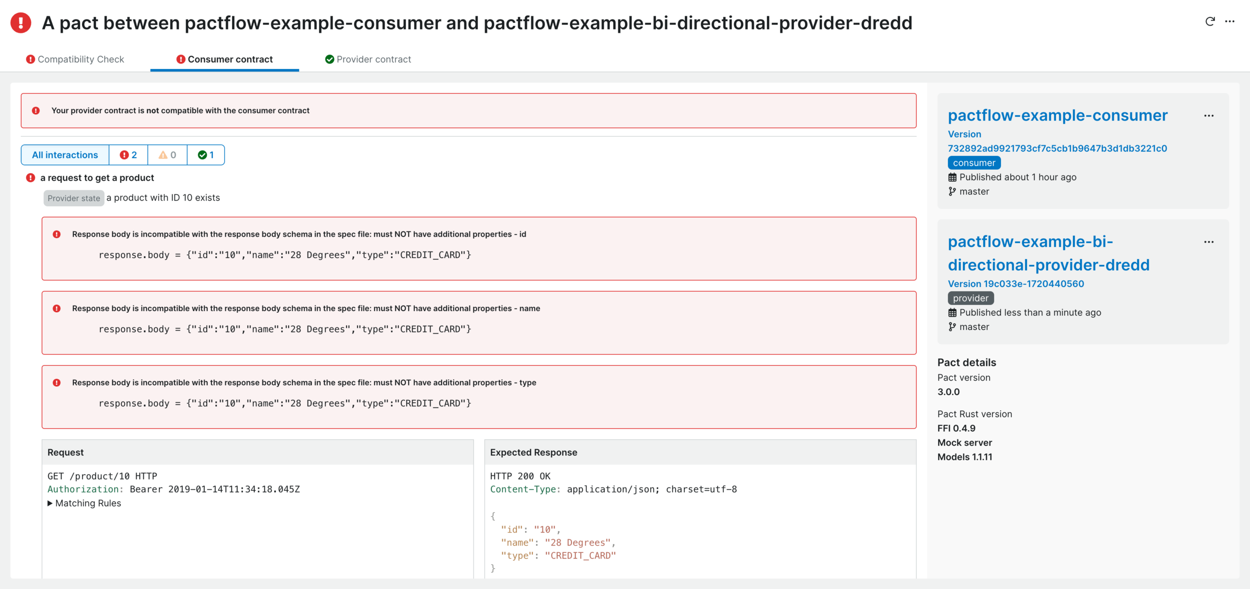This screenshot has width=1250, height=589.
Task: Click the green check icon on Provider contract tab
Action: tap(329, 58)
